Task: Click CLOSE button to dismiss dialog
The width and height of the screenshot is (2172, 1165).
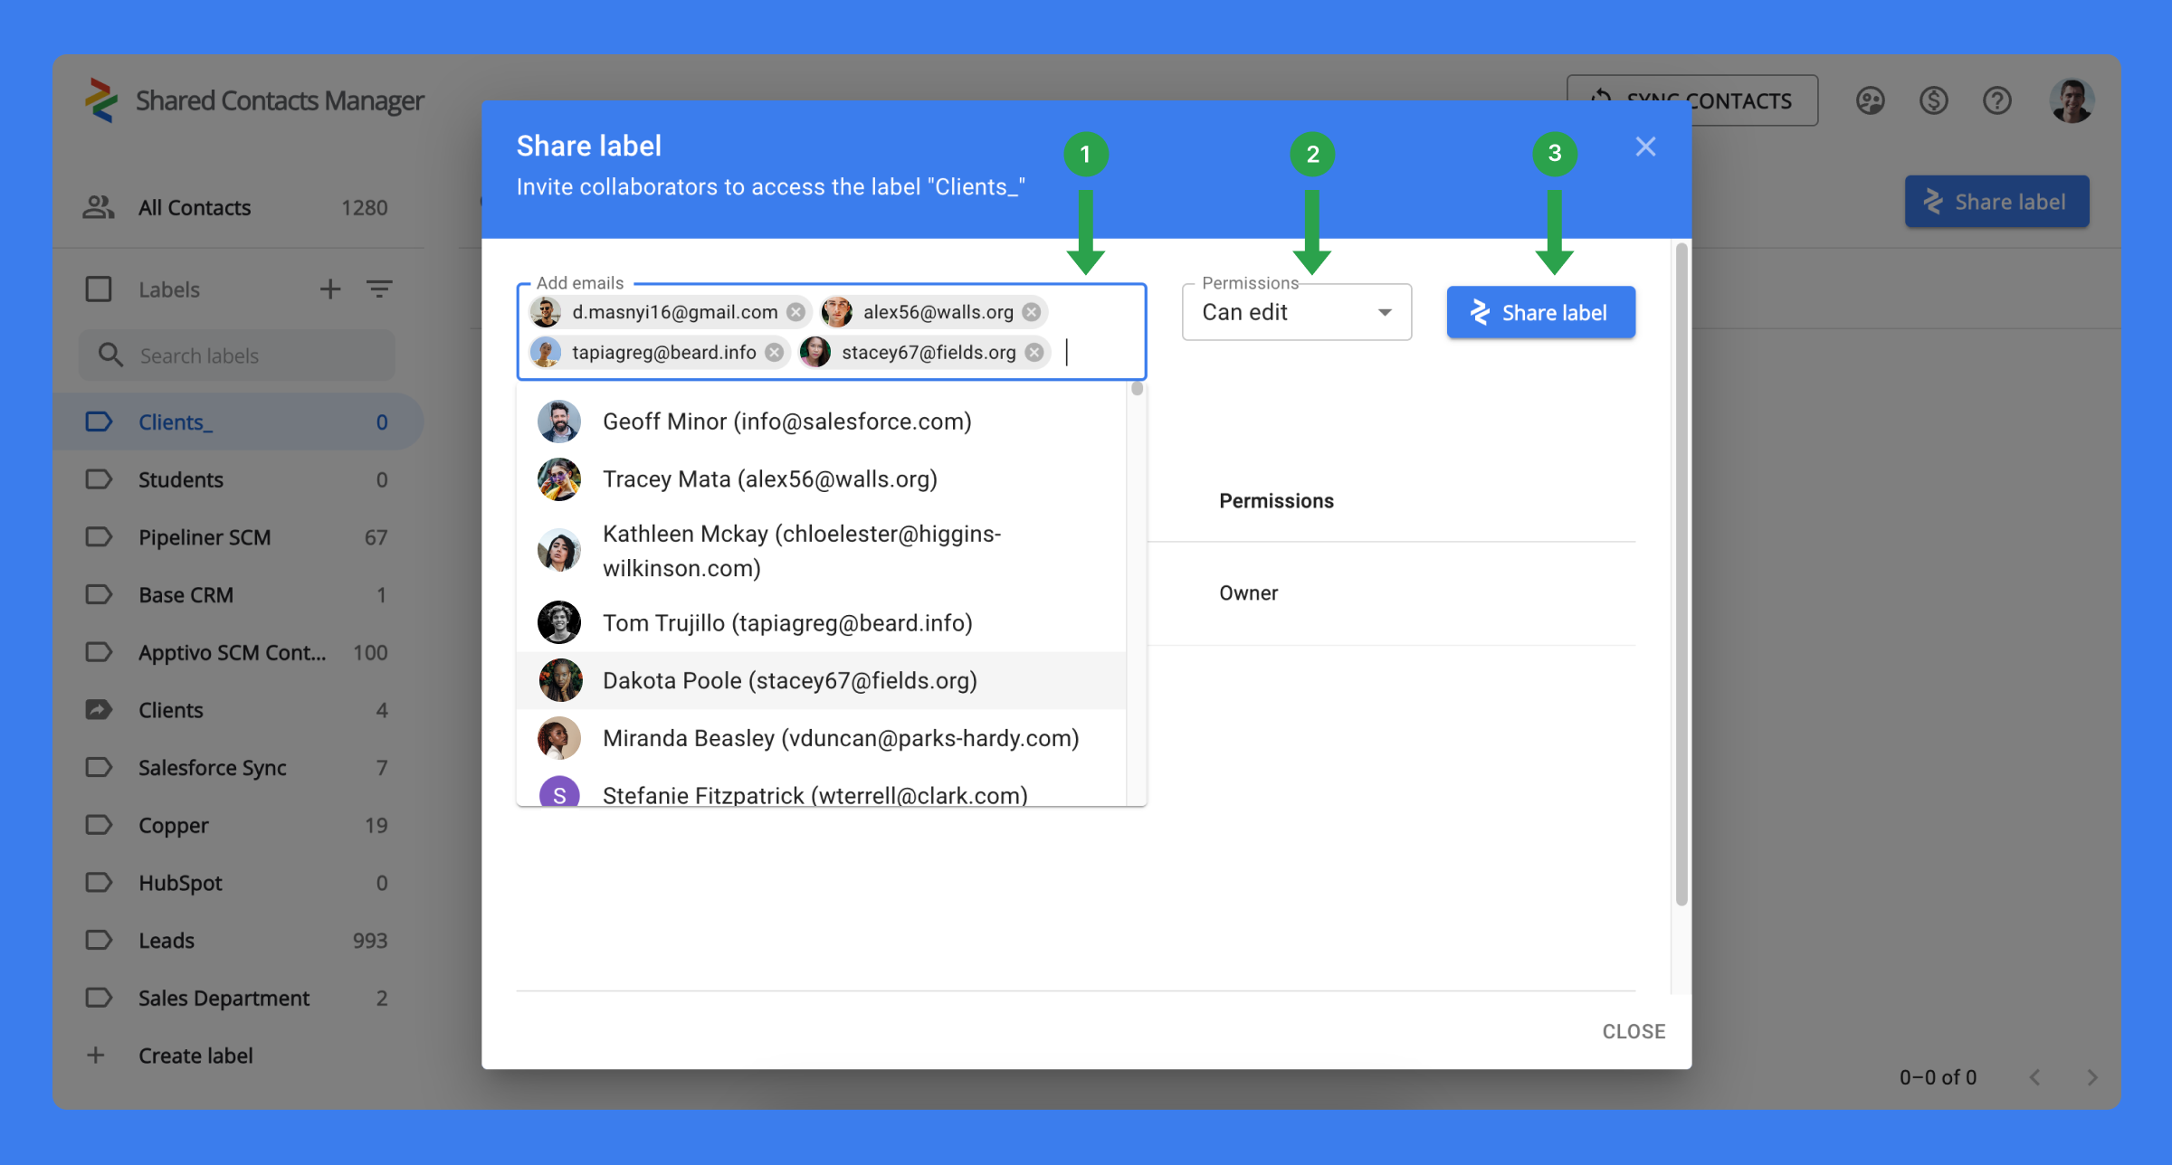Action: (1634, 1030)
